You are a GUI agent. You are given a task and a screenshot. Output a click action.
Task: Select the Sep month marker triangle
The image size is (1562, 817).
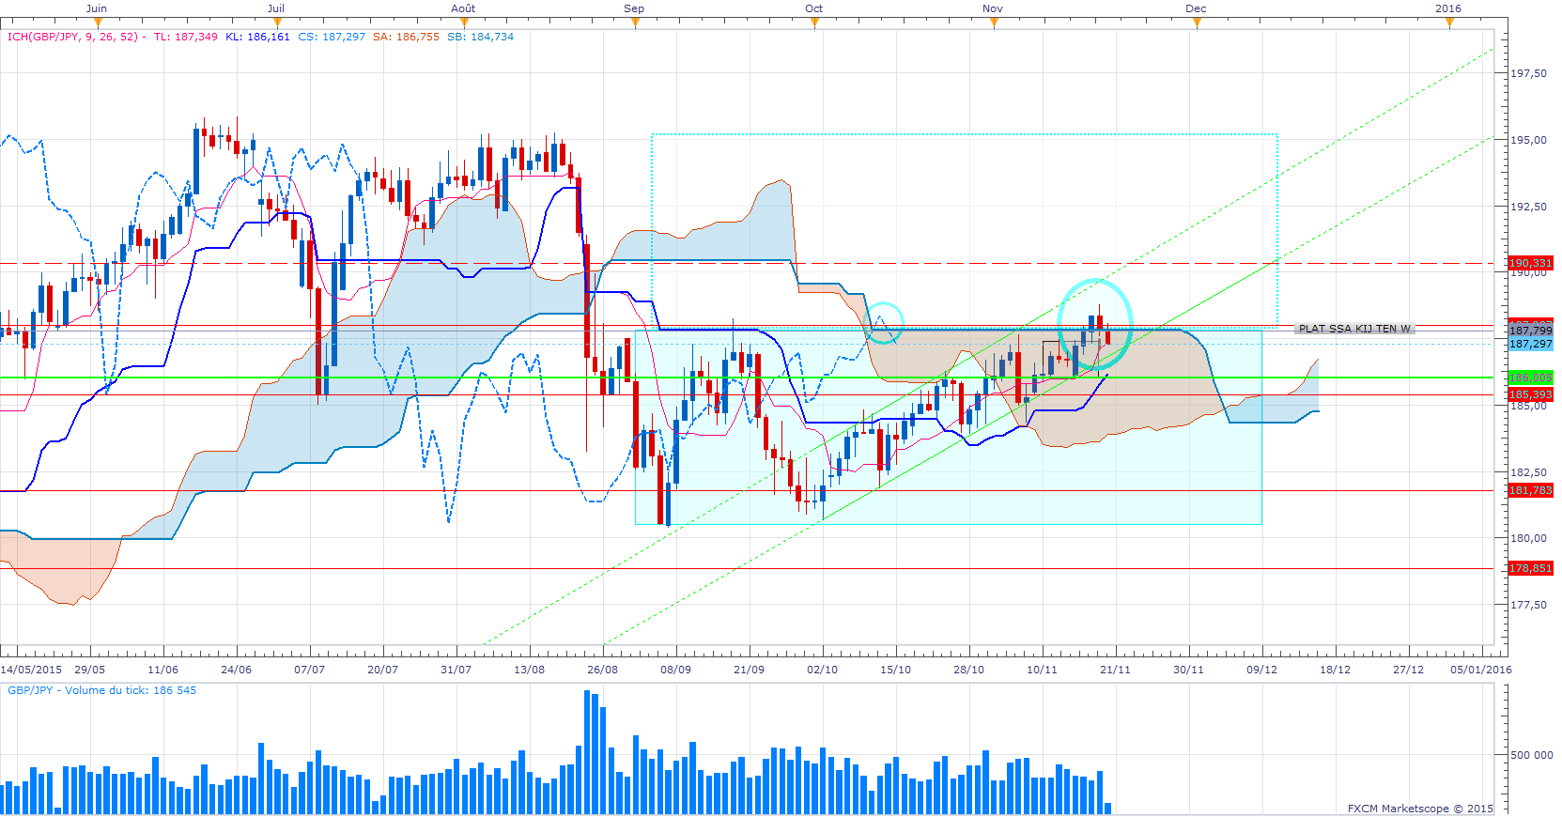click(x=635, y=23)
